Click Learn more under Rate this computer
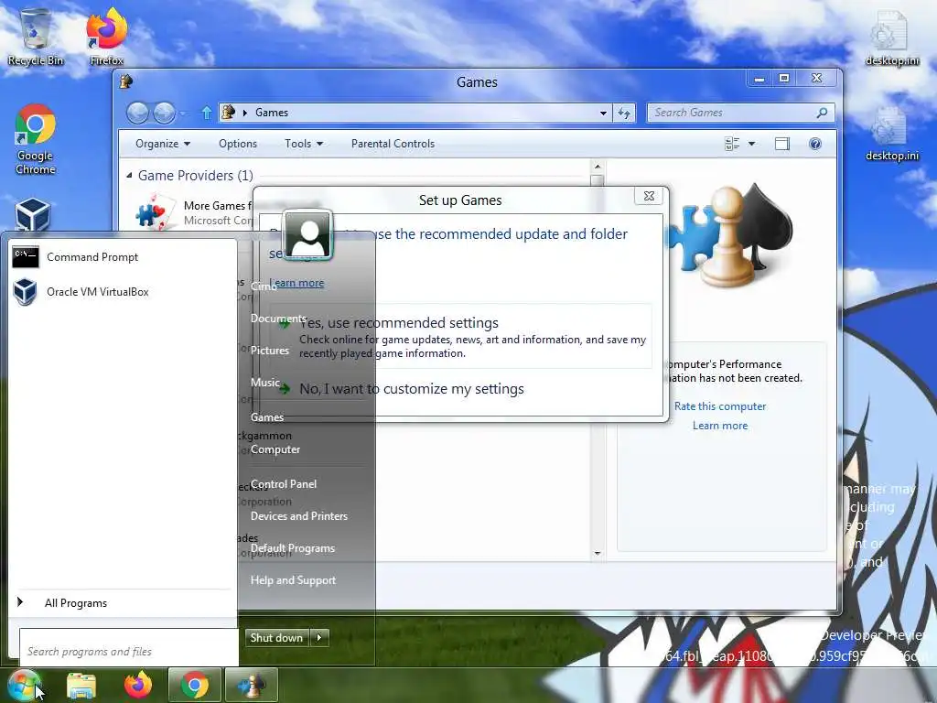The width and height of the screenshot is (937, 703). click(720, 426)
